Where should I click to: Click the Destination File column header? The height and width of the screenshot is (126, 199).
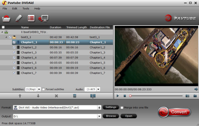(x=100, y=27)
